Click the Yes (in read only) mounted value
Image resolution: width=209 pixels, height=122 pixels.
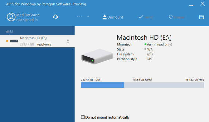[x=159, y=44]
